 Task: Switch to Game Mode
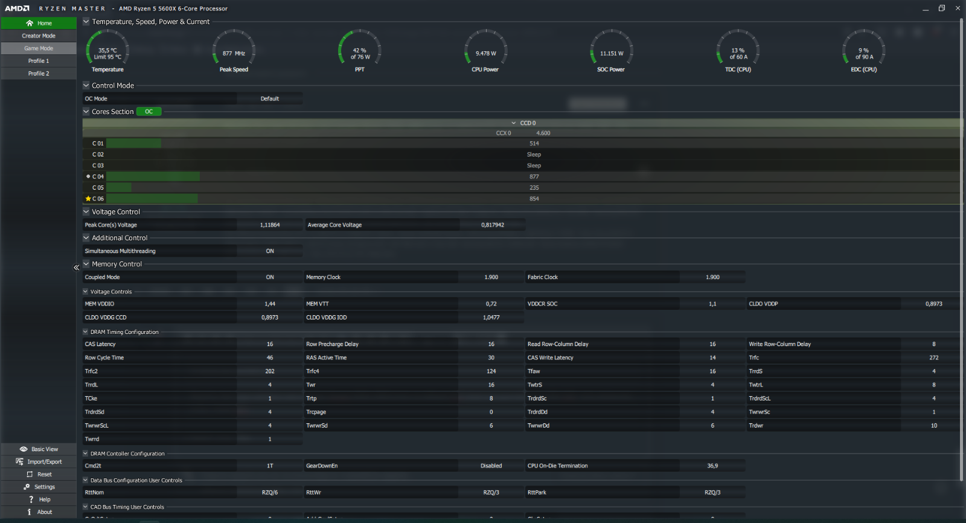(39, 48)
